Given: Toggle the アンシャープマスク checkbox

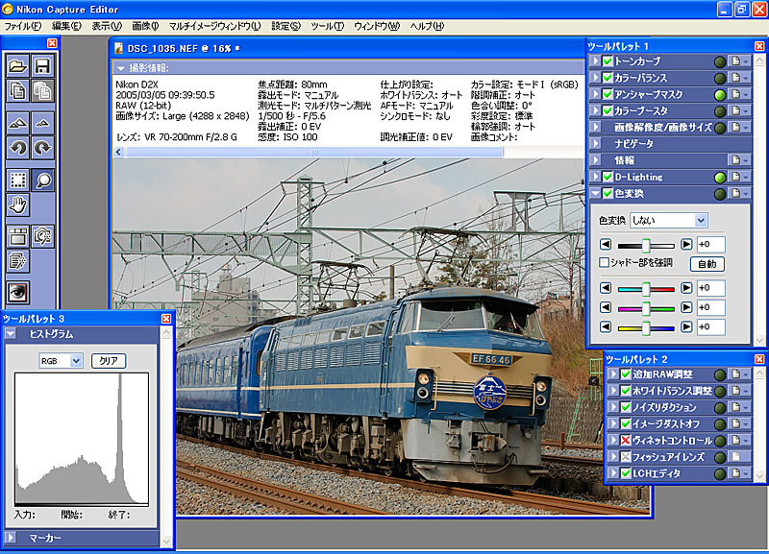Looking at the screenshot, I should (608, 94).
